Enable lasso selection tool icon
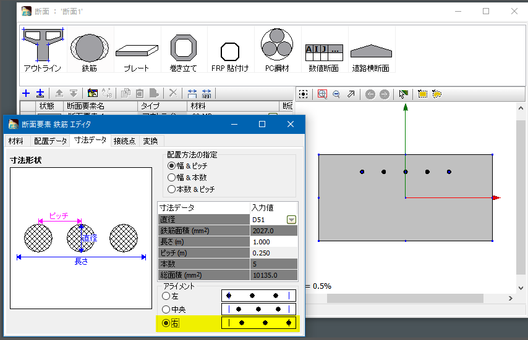The height and width of the screenshot is (340, 528). (436, 94)
